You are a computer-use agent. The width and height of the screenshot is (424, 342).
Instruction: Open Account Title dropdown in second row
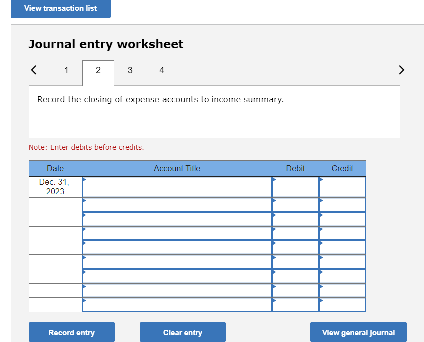tap(177, 205)
